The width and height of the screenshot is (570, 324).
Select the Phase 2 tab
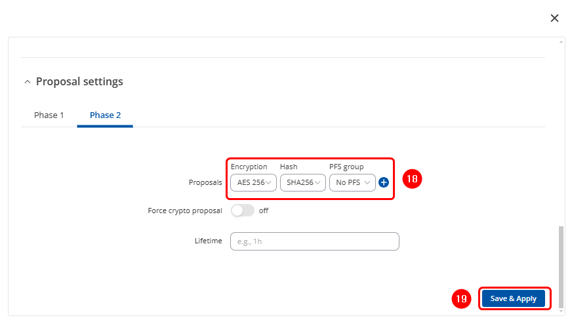click(x=105, y=115)
